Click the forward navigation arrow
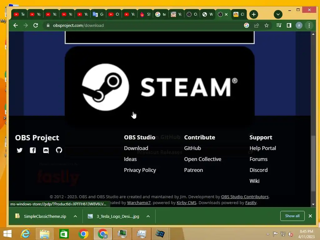This screenshot has height=240, width=320. (x=26, y=25)
